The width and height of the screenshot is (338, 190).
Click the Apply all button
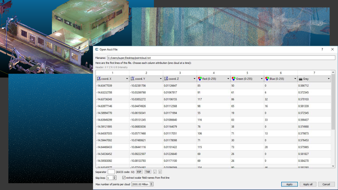308,184
